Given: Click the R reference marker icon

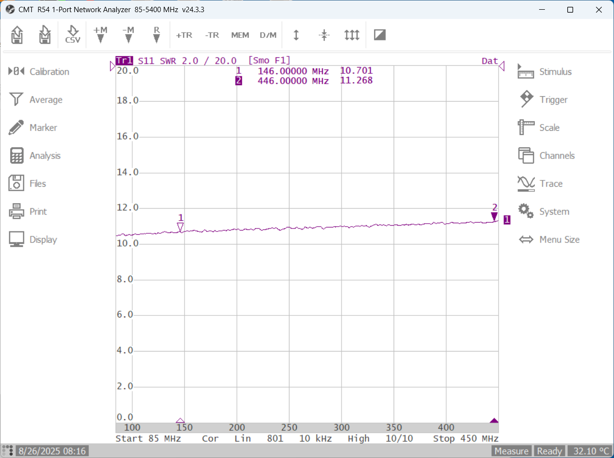Looking at the screenshot, I should coord(156,35).
